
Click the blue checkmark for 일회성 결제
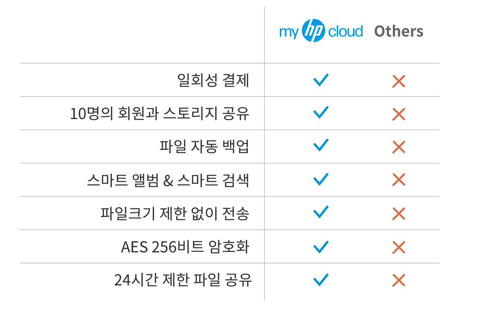point(321,80)
